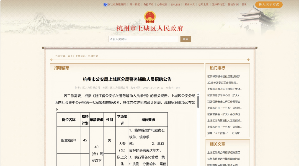Click the 检索 search button
The height and width of the screenshot is (166, 299).
pos(185,39)
